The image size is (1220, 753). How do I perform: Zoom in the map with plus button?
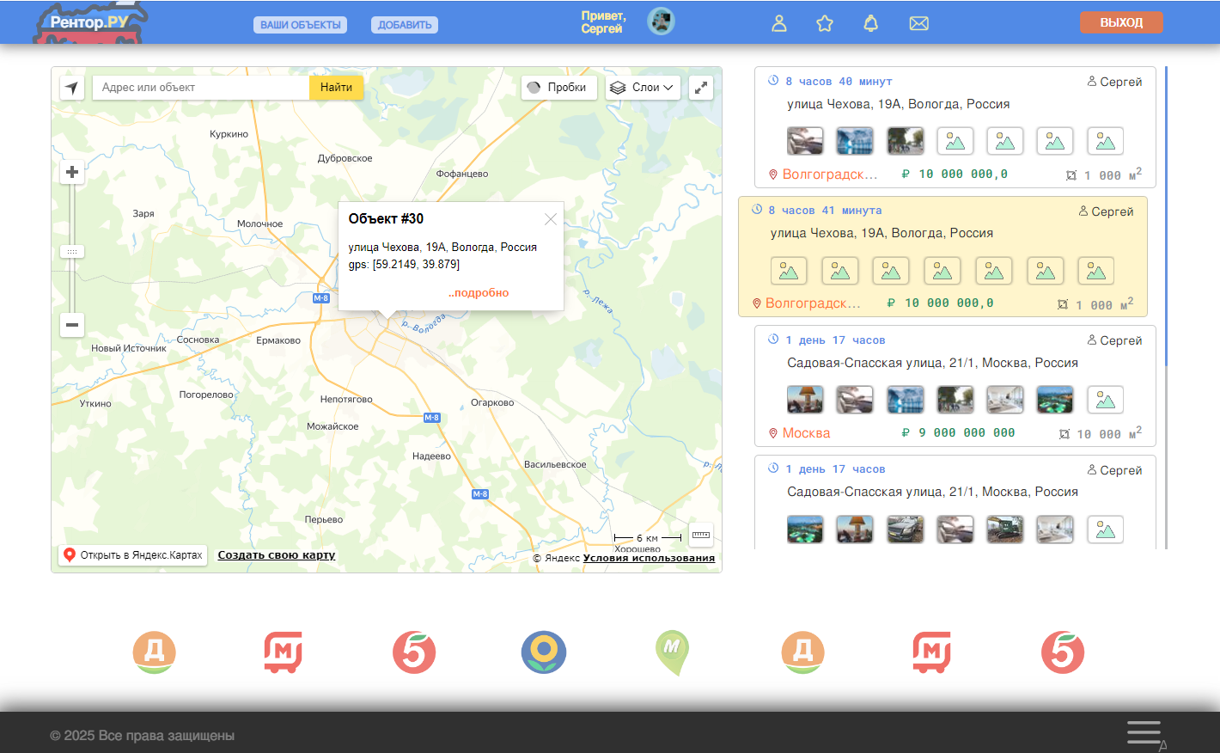click(x=72, y=172)
